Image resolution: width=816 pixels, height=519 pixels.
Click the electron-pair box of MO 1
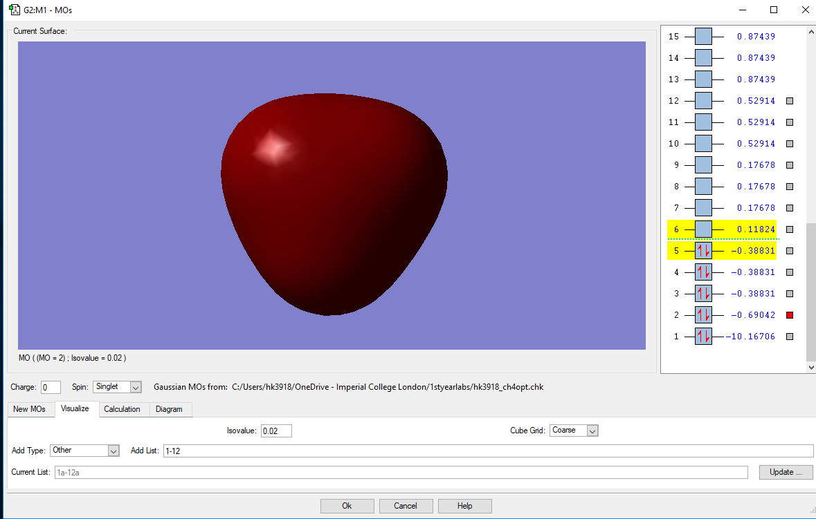(703, 336)
